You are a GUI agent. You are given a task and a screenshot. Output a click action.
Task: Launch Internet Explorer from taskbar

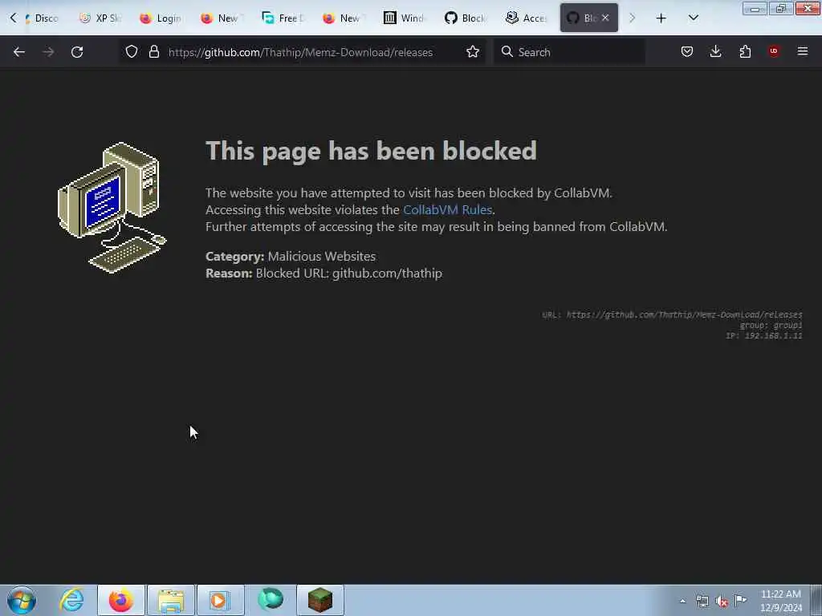[x=71, y=600]
